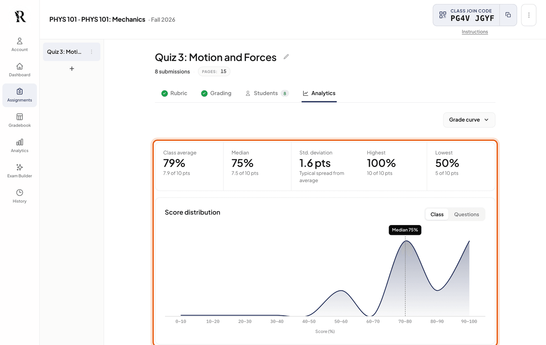The height and width of the screenshot is (345, 546).
Task: Click the PAGES: 15 badge
Action: (214, 72)
